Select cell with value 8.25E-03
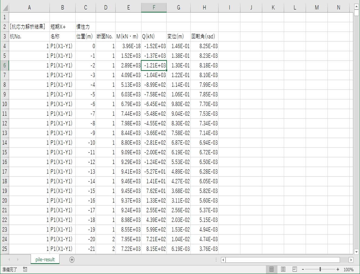Viewport: 360px width, 274px height. click(x=204, y=46)
